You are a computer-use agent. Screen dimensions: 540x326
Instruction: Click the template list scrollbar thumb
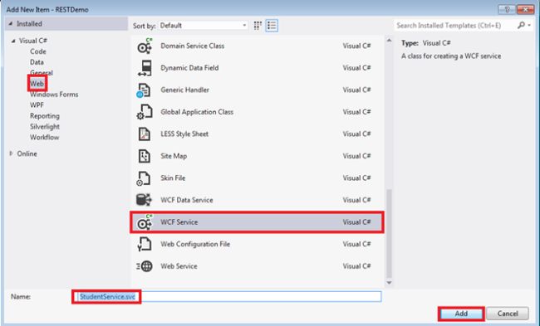pyautogui.click(x=389, y=233)
